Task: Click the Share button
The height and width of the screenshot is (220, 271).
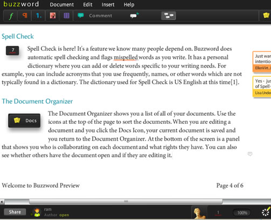Action: 15,212
